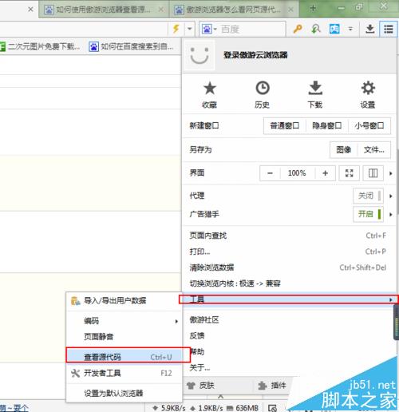
Task: Click the Baidu paw icon for 如何在百度搜索到自
Action: tap(93, 46)
